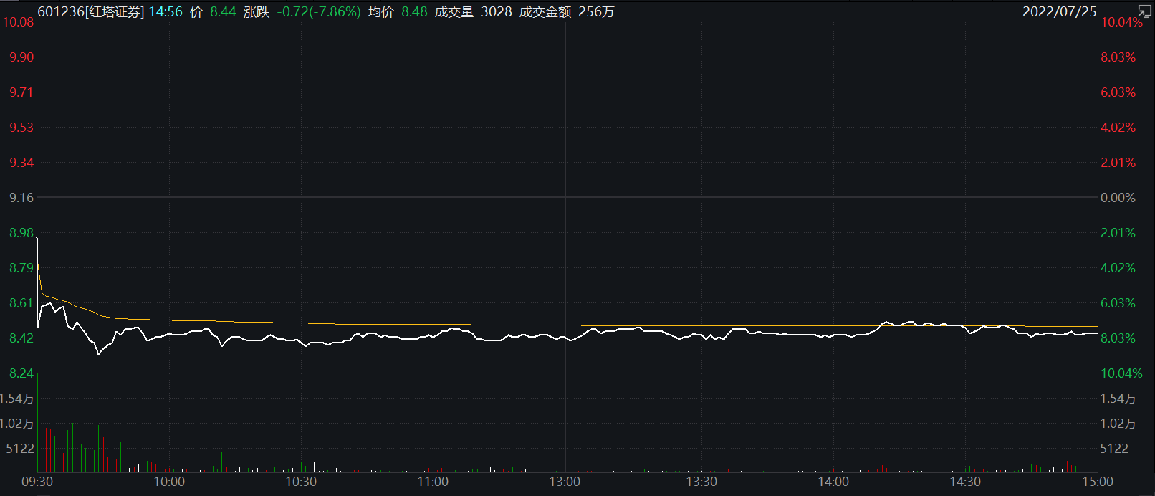Click the 2022/07/25 date label
This screenshot has height=496, width=1155.
pos(1059,11)
